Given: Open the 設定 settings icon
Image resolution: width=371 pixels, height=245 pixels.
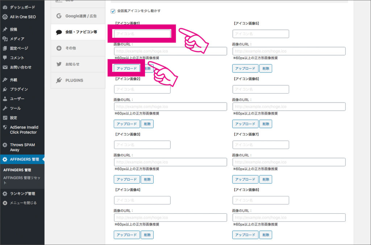Looking at the screenshot, I should click(4, 117).
